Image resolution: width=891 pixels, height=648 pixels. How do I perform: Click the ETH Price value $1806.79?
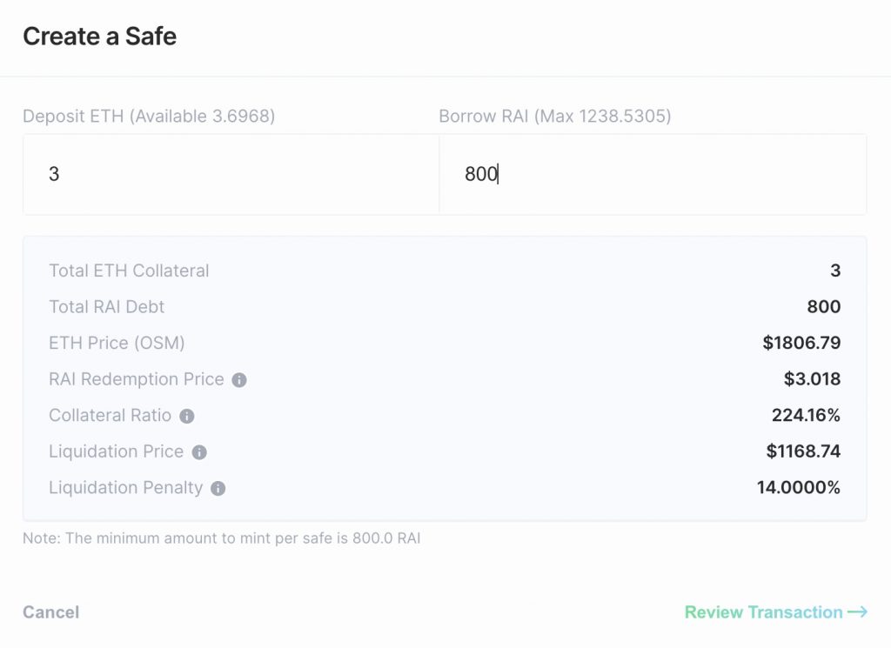pos(801,343)
